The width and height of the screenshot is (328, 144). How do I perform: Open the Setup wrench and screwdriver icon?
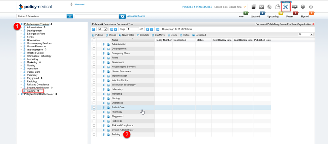point(285,7)
